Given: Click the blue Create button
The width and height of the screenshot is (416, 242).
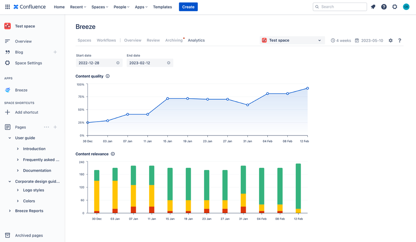Looking at the screenshot, I should click(188, 7).
